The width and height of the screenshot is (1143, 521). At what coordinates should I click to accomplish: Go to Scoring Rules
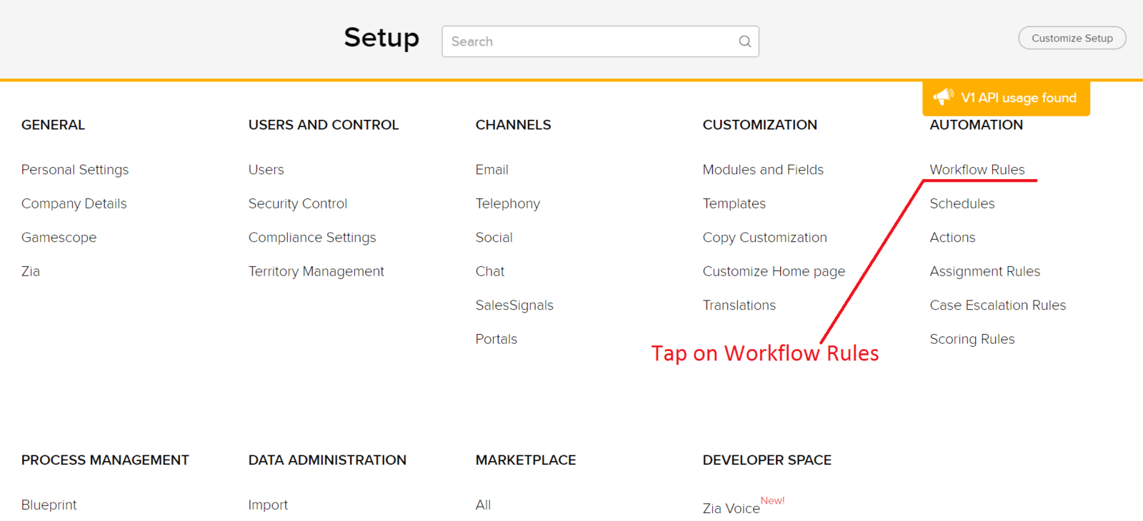(x=972, y=339)
